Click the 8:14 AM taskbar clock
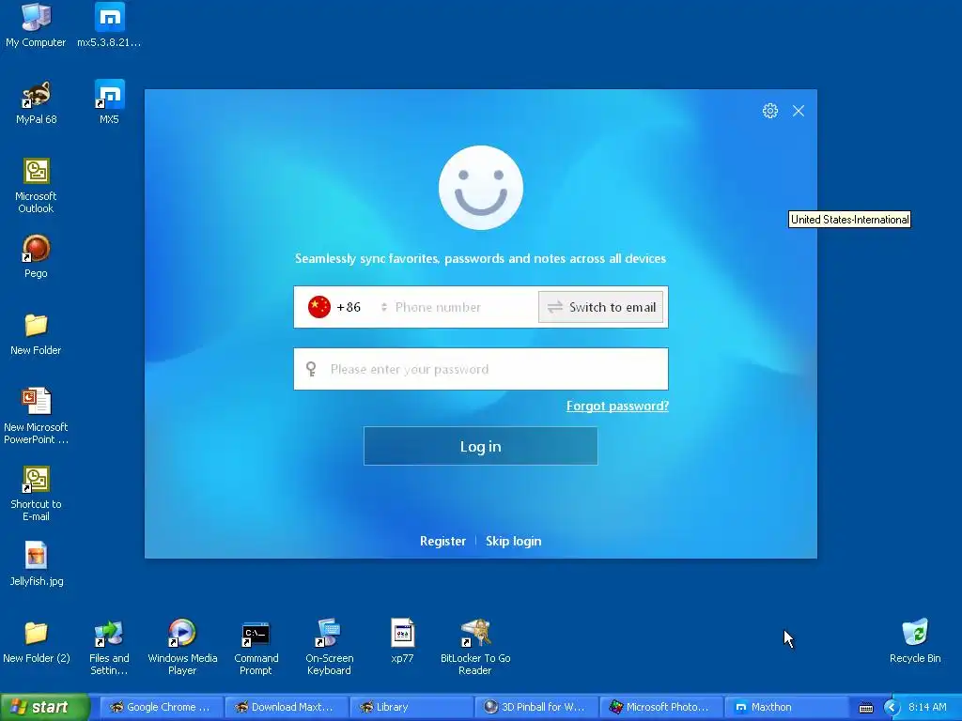Image resolution: width=962 pixels, height=721 pixels. pos(927,707)
